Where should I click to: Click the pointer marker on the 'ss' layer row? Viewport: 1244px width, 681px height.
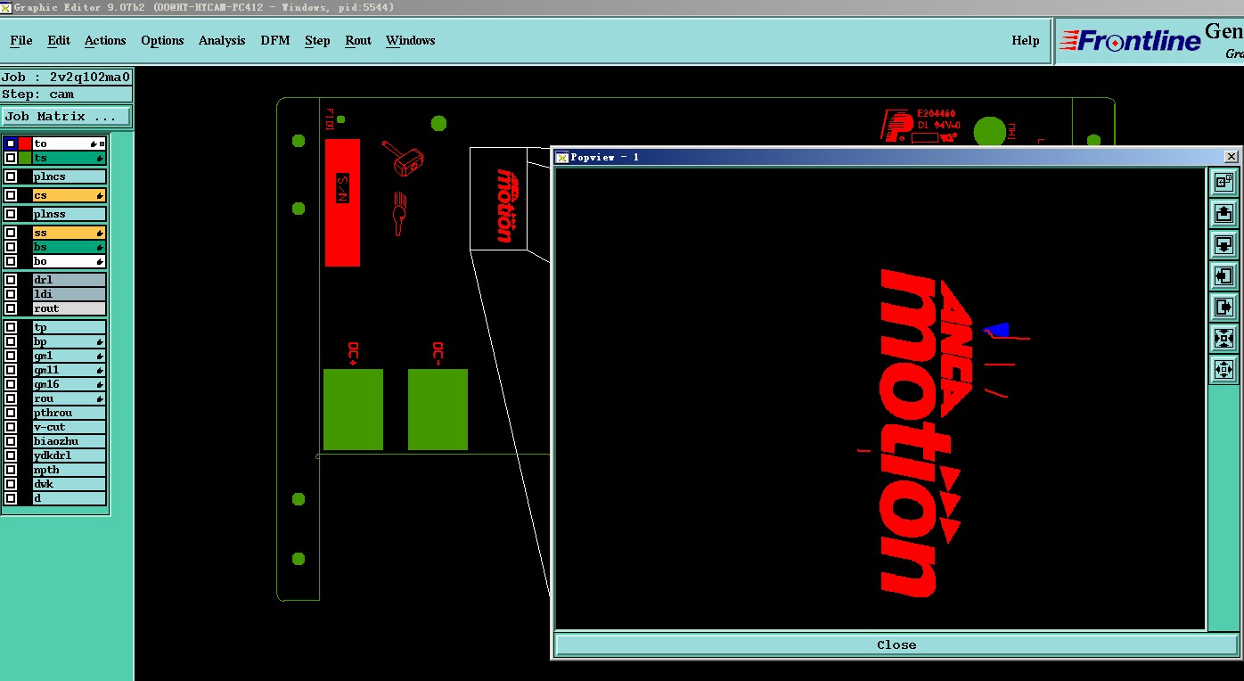click(100, 233)
